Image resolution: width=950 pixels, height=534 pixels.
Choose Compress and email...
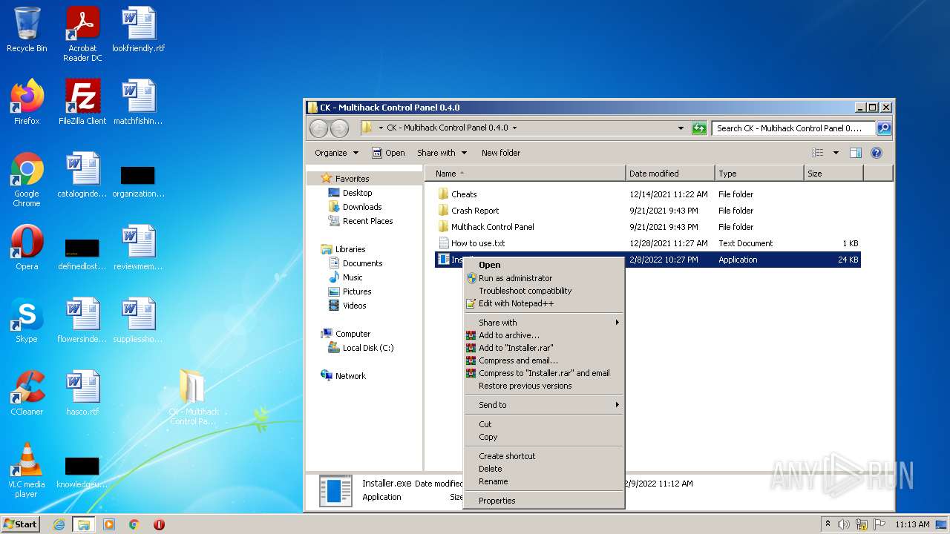click(544, 360)
